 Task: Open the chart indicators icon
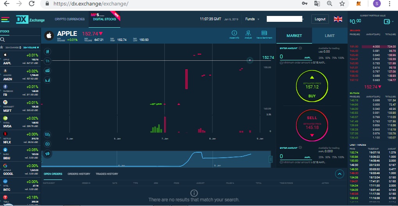(48, 70)
